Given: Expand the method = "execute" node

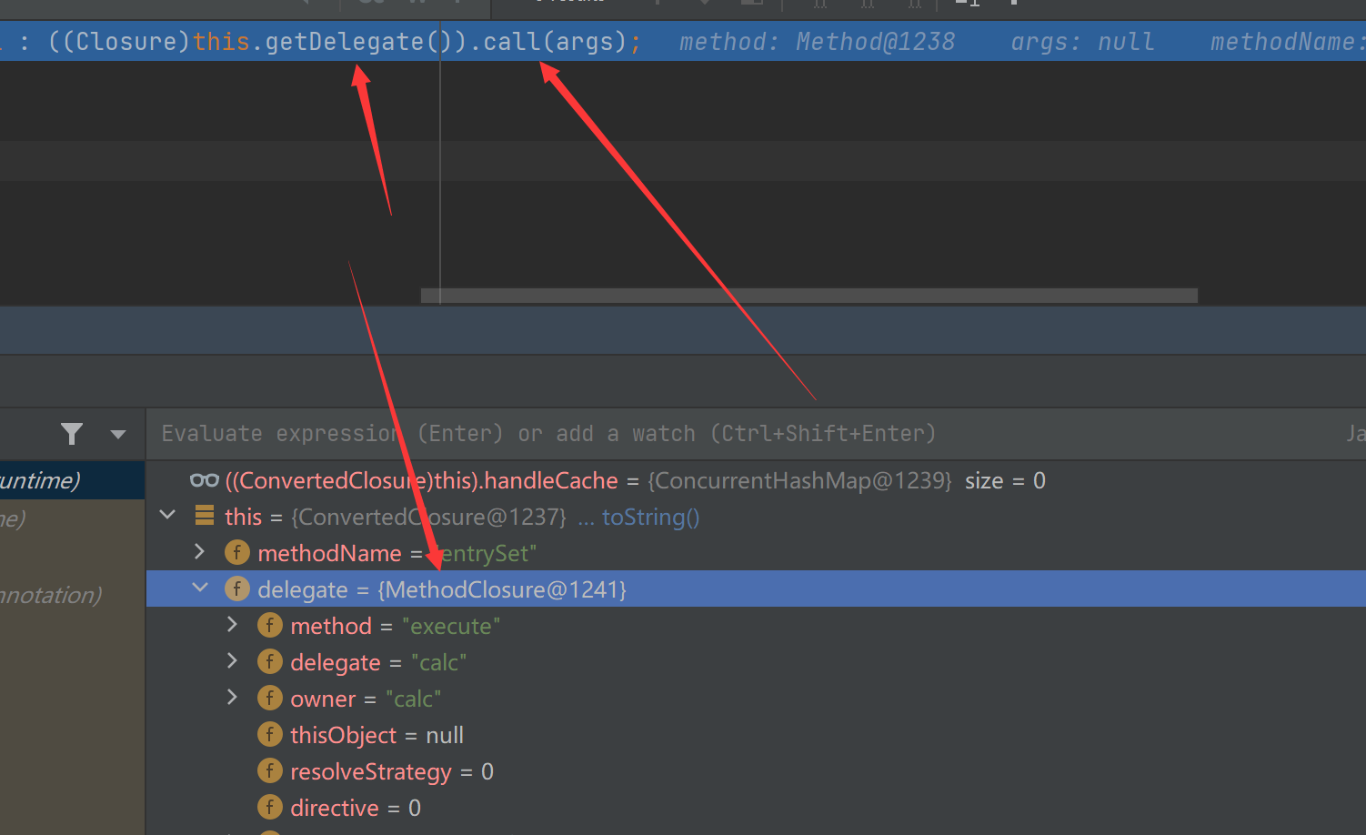Looking at the screenshot, I should tap(233, 625).
